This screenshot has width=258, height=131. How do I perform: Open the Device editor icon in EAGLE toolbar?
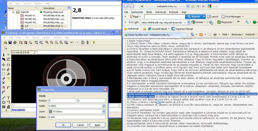21,43
